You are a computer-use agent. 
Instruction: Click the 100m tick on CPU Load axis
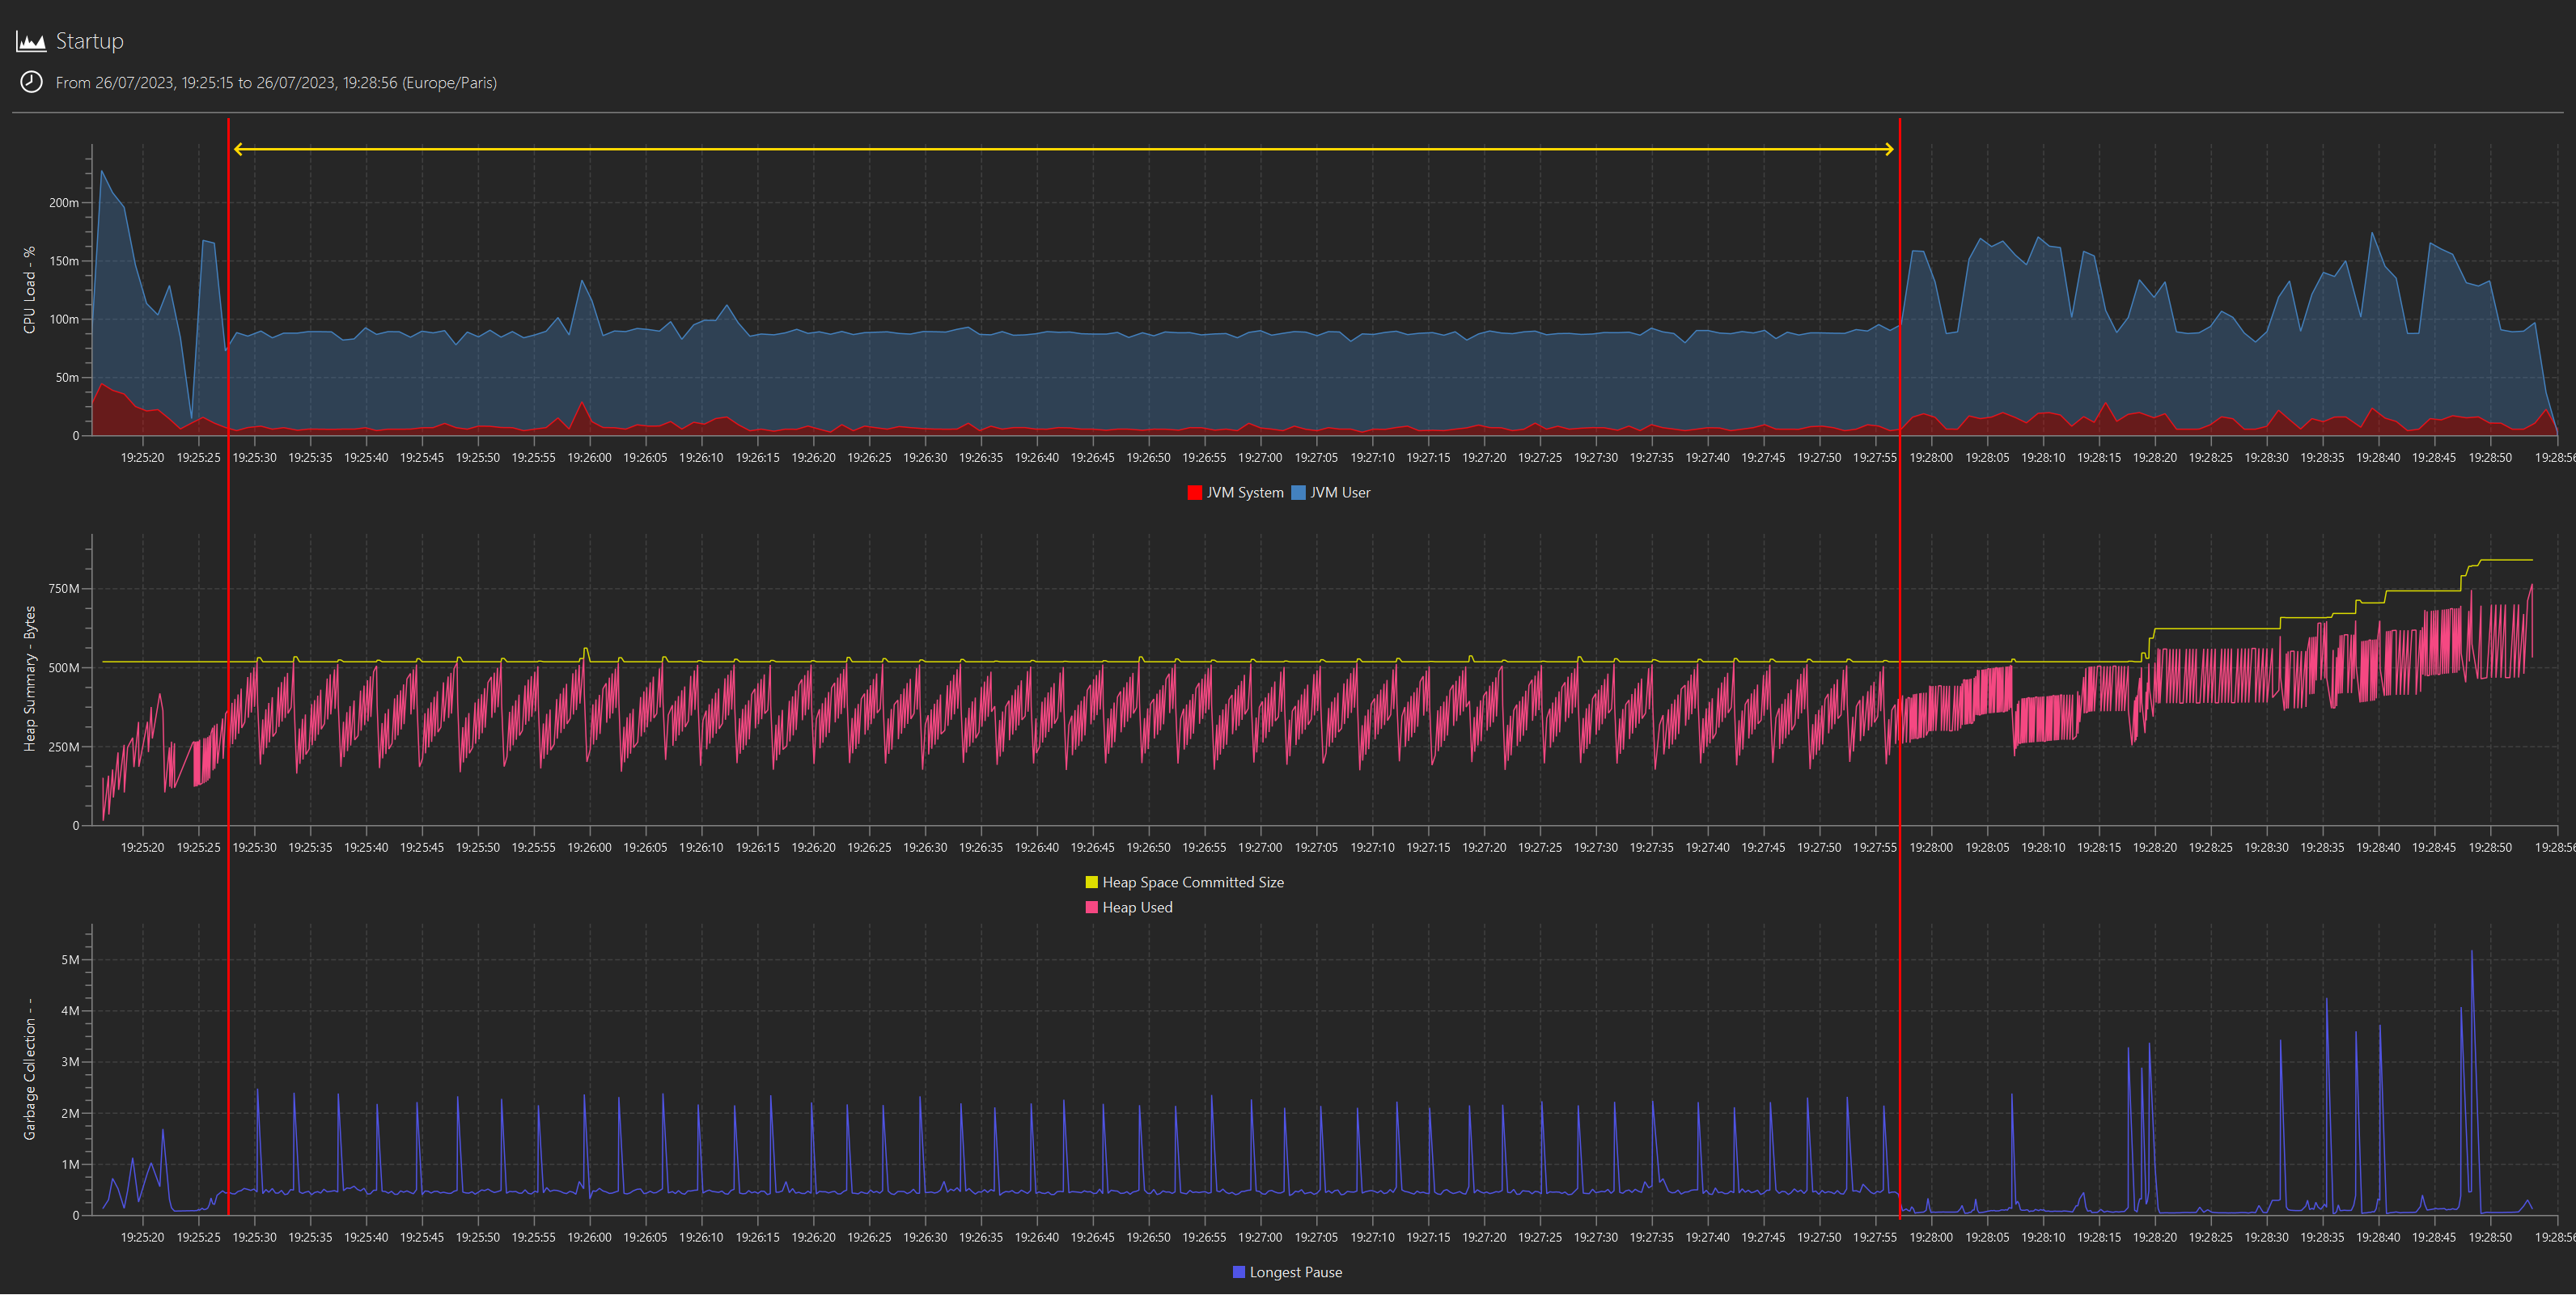pos(64,319)
